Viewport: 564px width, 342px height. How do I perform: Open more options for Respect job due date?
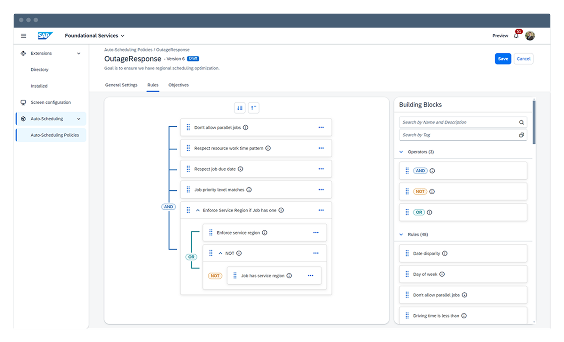tap(321, 169)
